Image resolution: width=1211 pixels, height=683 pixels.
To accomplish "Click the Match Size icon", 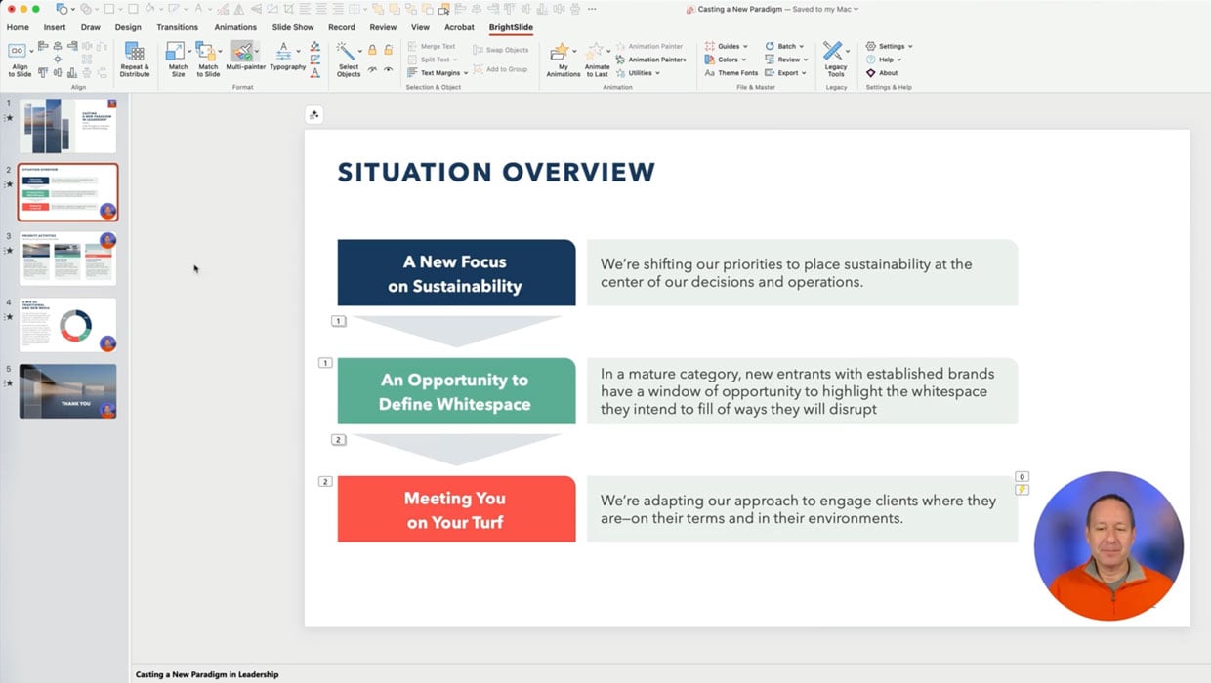I will click(178, 59).
